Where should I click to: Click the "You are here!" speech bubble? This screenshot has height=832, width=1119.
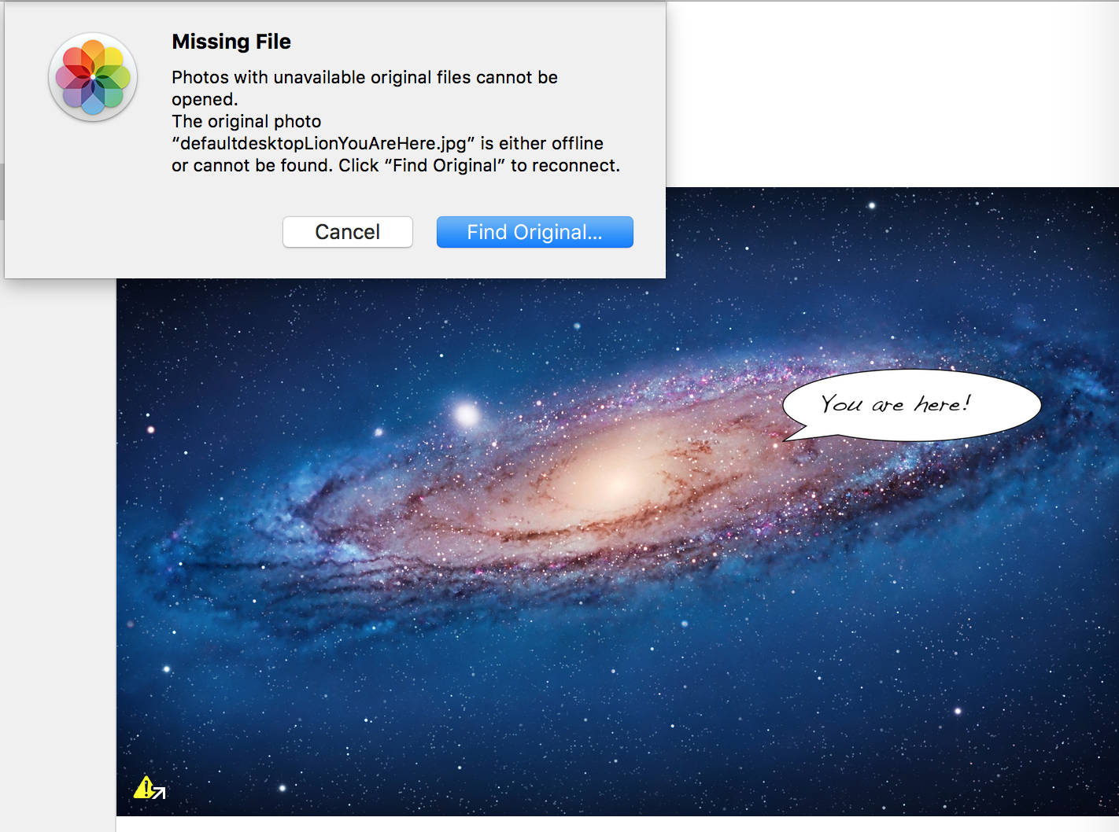(x=912, y=405)
